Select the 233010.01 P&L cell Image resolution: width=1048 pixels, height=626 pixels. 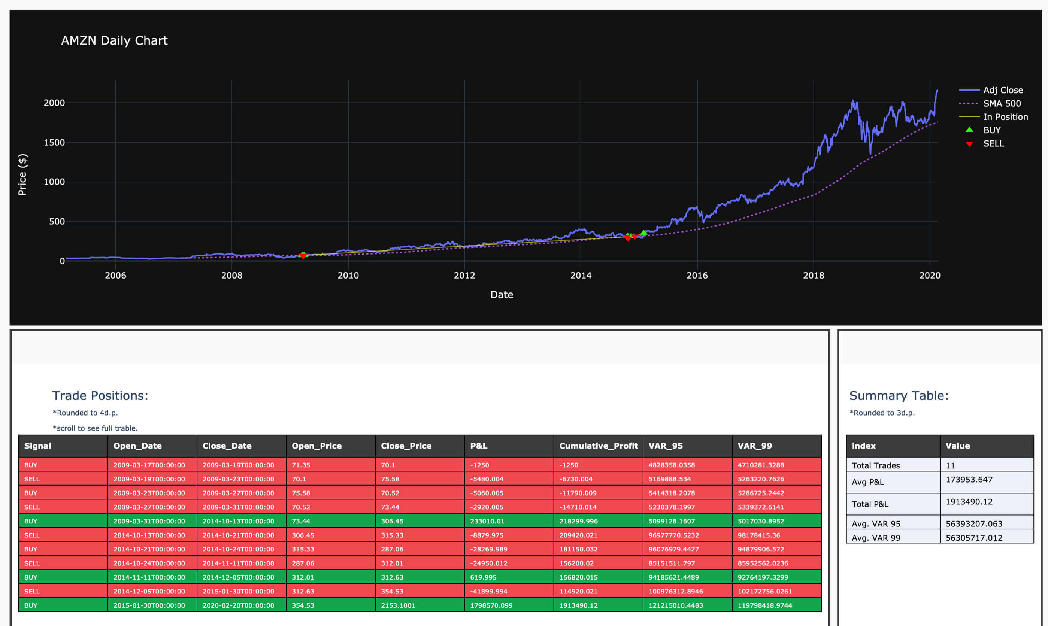(x=487, y=521)
